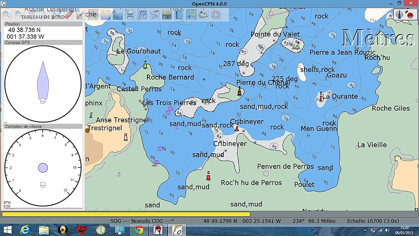The image size is (419, 236).
Task: Click the north-up compass icon
Action: click(x=400, y=14)
